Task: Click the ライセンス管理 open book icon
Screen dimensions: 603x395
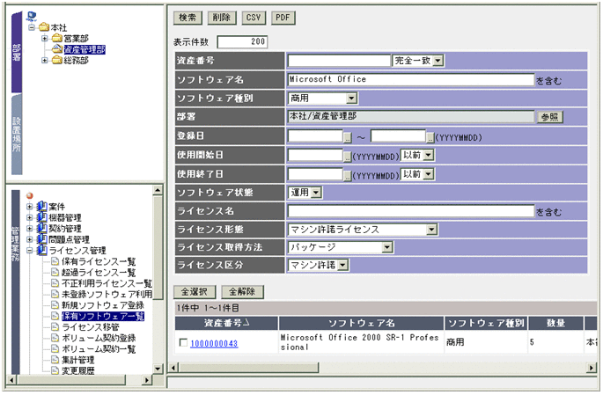Action: pyautogui.click(x=41, y=250)
